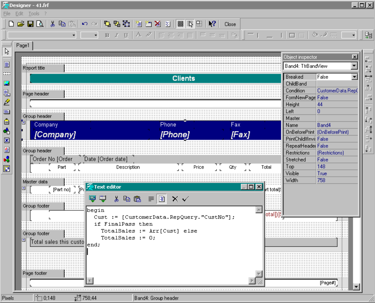The image size is (375, 303).
Task: Open the Band4 object selector dropdown
Action: (354, 66)
